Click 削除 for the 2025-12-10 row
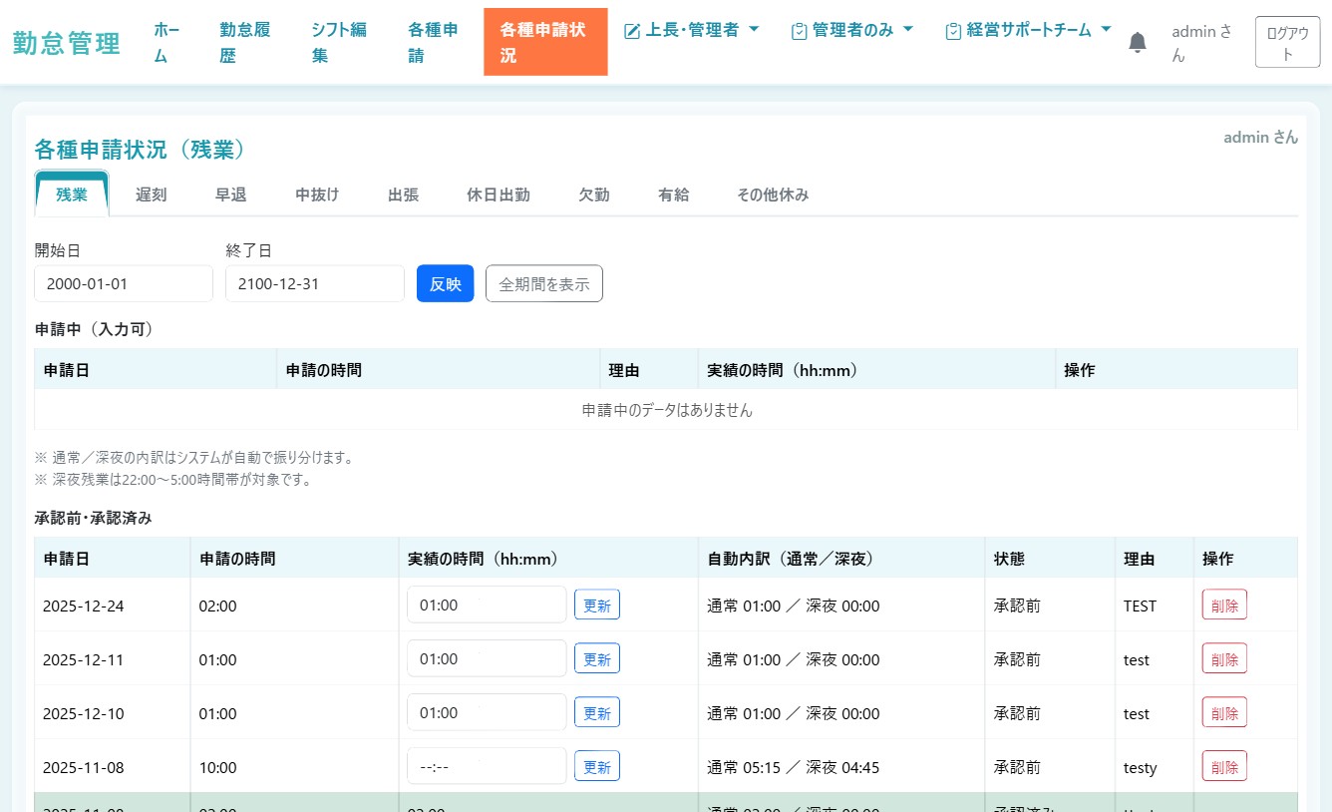The height and width of the screenshot is (812, 1332). click(1224, 712)
